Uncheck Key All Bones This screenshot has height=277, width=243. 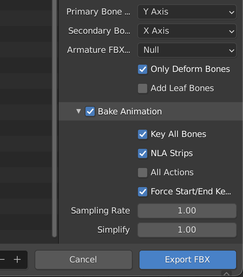(x=143, y=134)
